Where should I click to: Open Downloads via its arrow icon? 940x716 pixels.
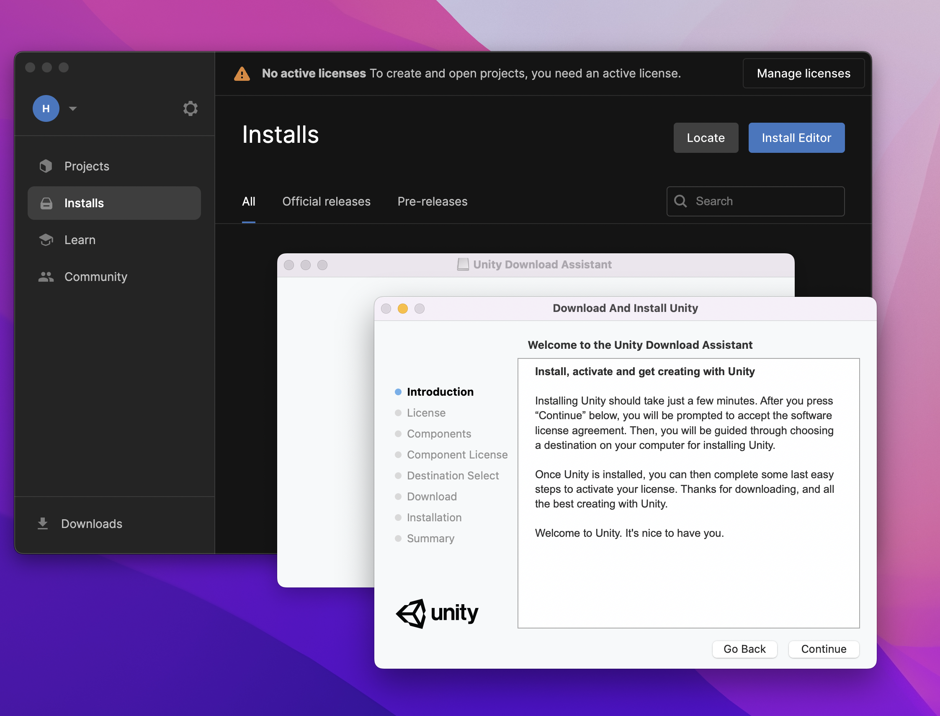click(x=43, y=523)
